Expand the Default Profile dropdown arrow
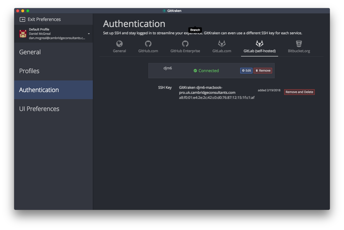 89,34
